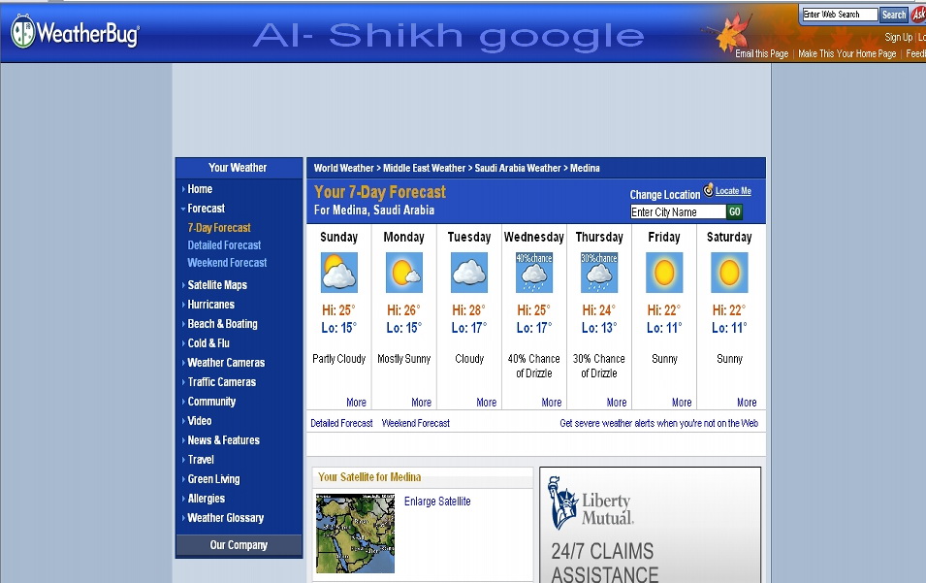Click Wednesday's 40% chance drizzle icon
The image size is (926, 583).
pyautogui.click(x=534, y=273)
